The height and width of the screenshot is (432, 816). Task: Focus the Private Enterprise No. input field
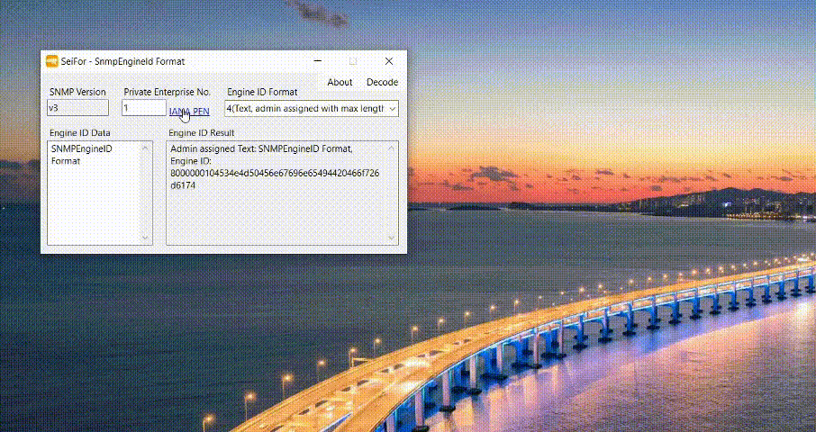pos(143,108)
